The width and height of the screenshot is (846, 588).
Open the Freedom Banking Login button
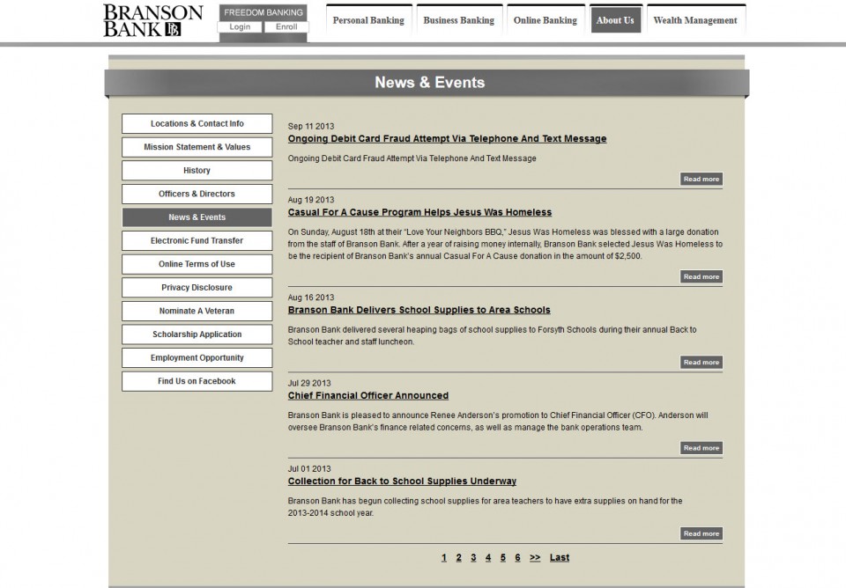[x=240, y=27]
